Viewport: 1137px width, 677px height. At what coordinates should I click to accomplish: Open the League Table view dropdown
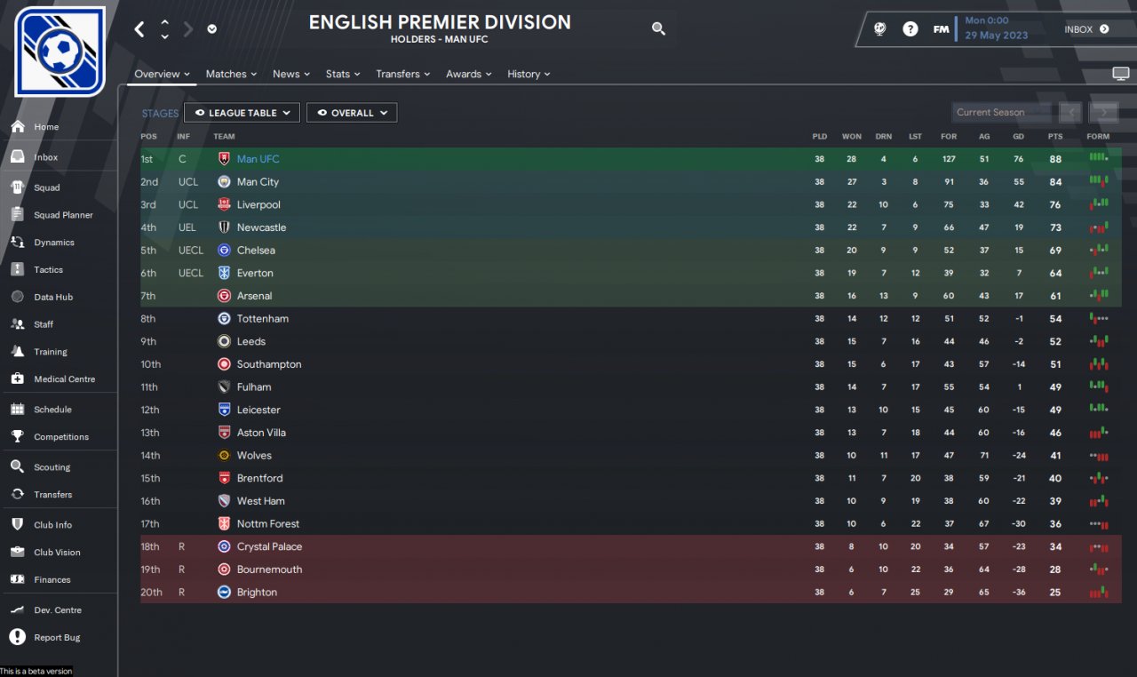tap(243, 113)
